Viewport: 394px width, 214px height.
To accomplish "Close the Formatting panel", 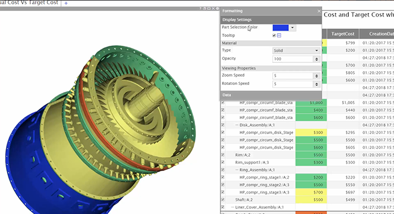I will click(x=319, y=11).
